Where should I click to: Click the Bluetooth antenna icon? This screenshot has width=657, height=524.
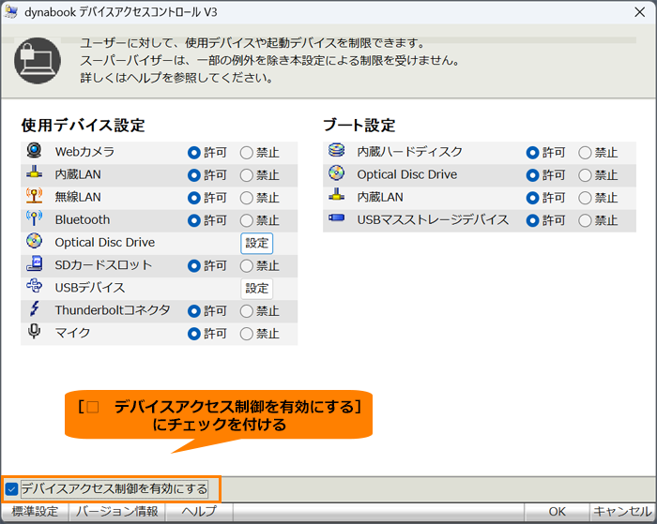point(34,218)
